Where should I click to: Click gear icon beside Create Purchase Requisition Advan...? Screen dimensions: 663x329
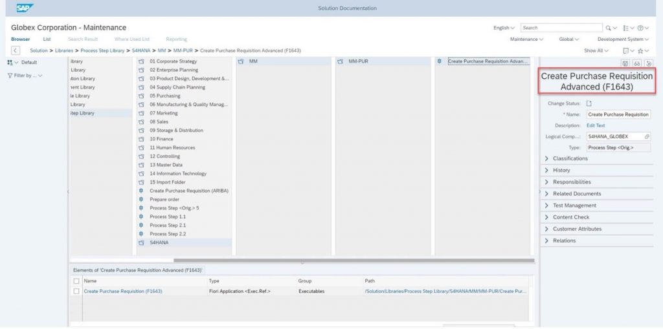point(439,61)
